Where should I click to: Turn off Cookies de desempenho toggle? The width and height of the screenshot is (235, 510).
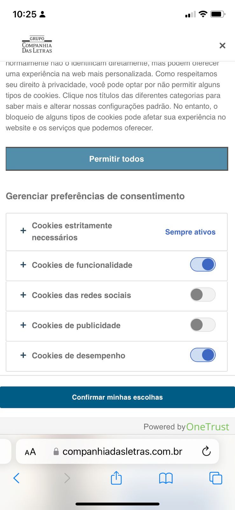pos(203,355)
